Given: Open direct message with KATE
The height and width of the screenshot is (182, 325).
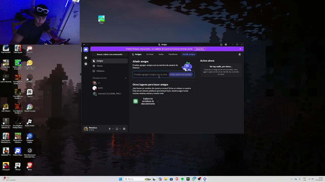Looking at the screenshot, I should [x=110, y=88].
